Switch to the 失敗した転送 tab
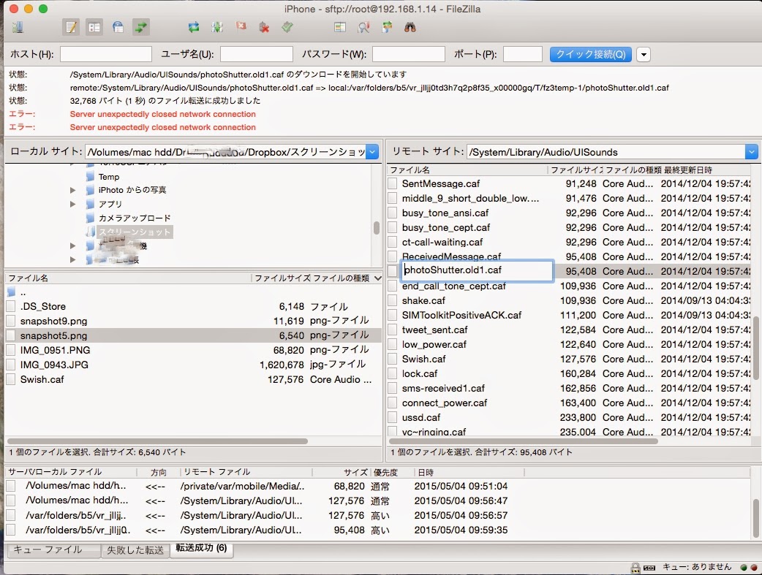 coord(135,549)
